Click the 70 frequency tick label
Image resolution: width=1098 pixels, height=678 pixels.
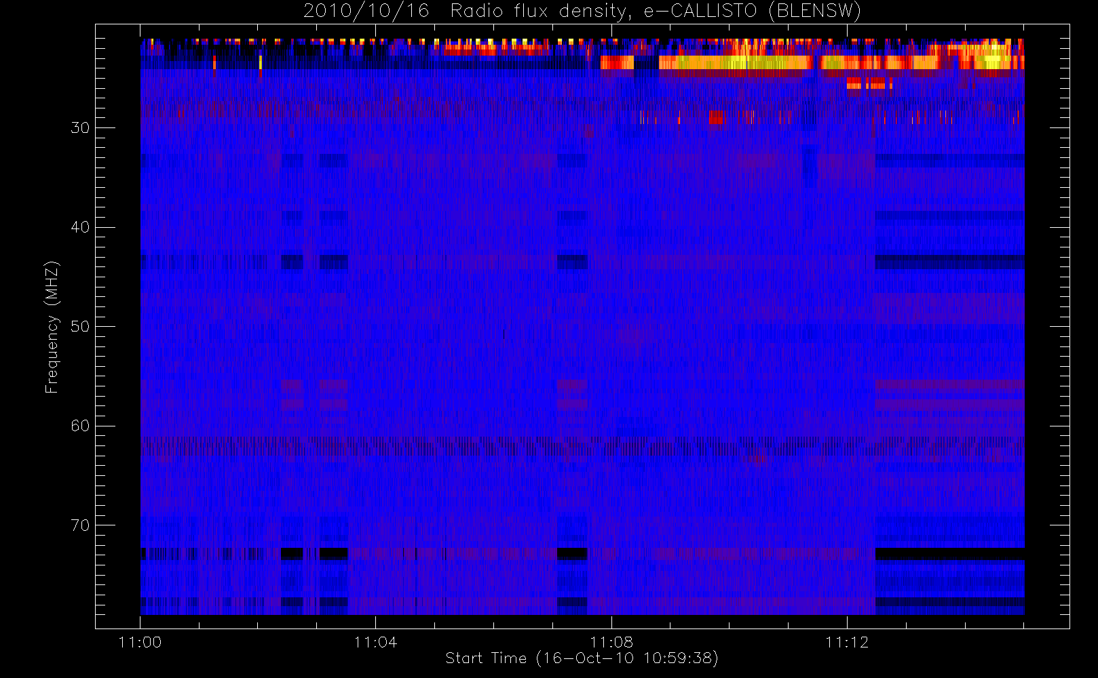(x=80, y=525)
